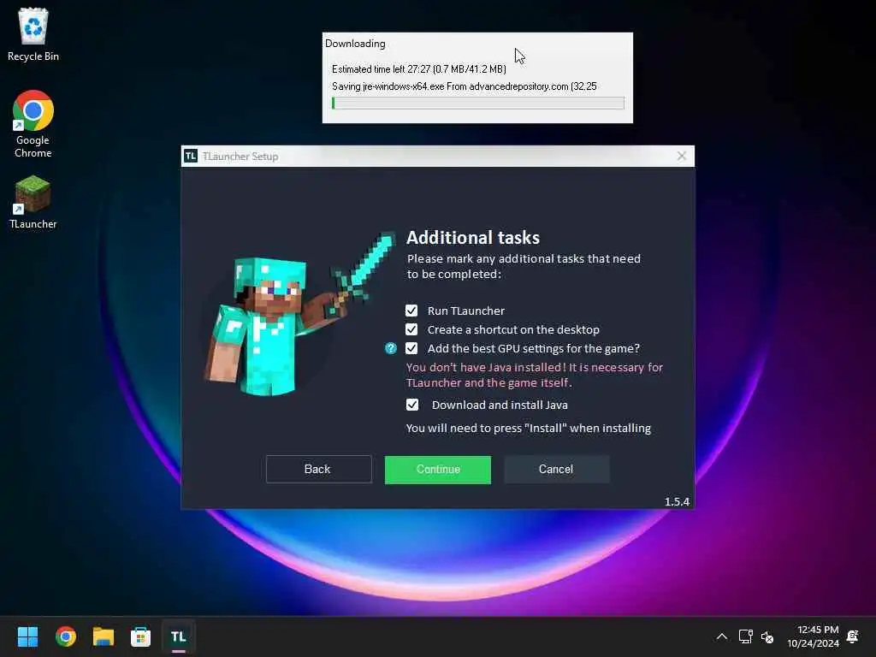876x657 pixels.
Task: Cancel the TLauncher setup
Action: click(557, 470)
